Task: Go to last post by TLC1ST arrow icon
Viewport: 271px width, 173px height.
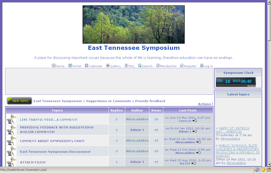Action: (x=193, y=164)
